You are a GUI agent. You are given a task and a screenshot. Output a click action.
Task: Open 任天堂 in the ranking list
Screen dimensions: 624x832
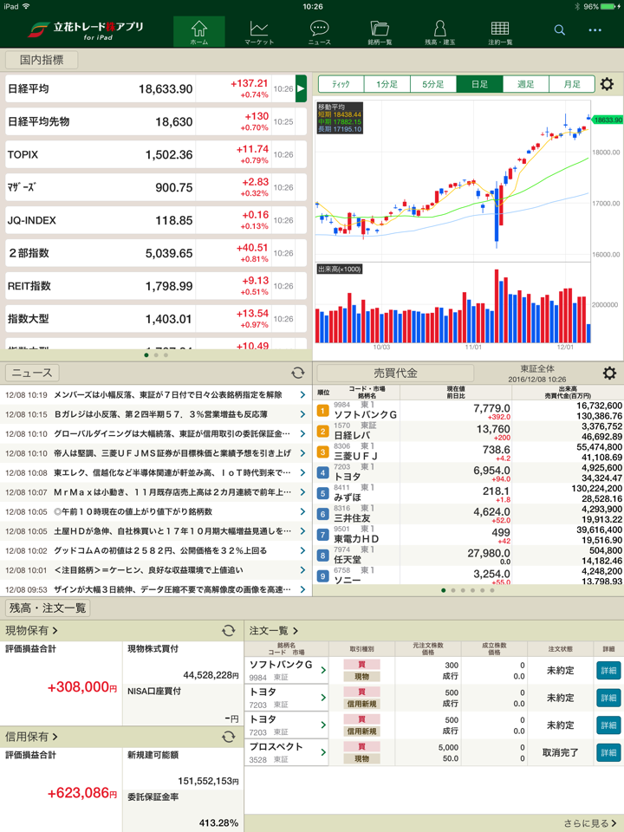(469, 556)
